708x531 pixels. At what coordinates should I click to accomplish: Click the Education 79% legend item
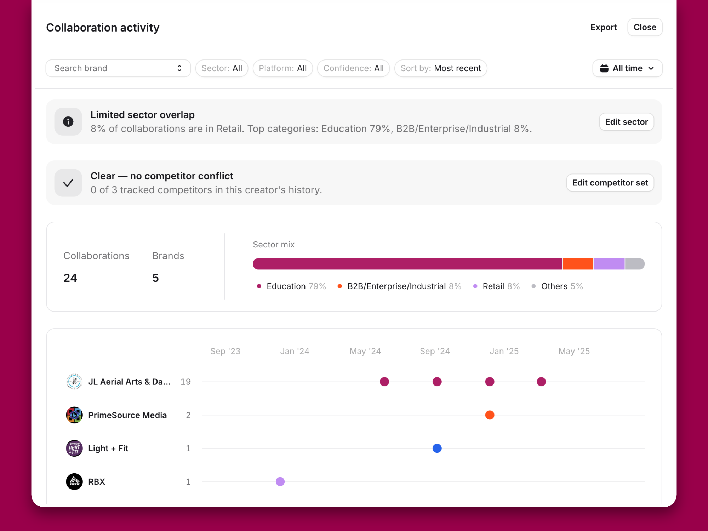pyautogui.click(x=291, y=286)
